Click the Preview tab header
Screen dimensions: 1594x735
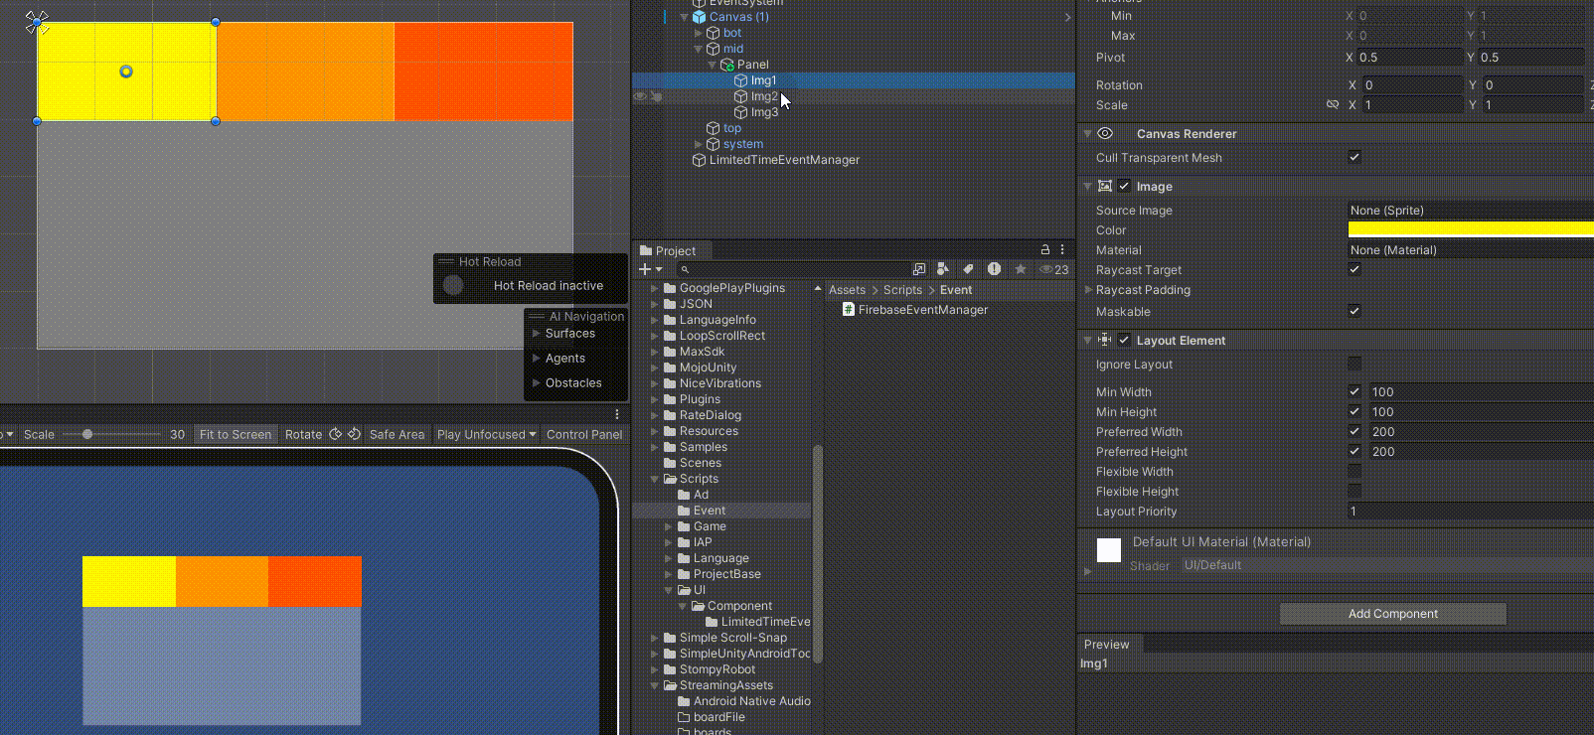[x=1107, y=645]
